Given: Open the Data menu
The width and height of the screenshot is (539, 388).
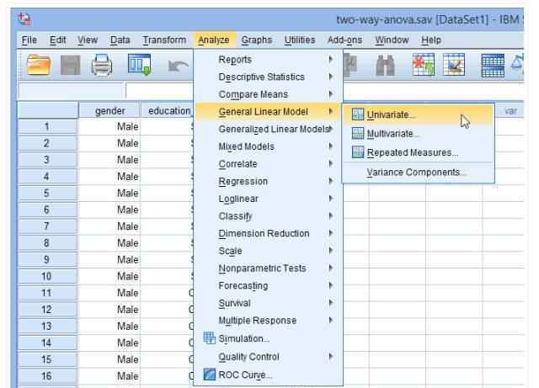Looking at the screenshot, I should 120,40.
